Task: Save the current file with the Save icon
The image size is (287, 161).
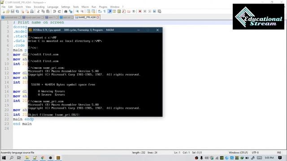Action: click(x=13, y=11)
